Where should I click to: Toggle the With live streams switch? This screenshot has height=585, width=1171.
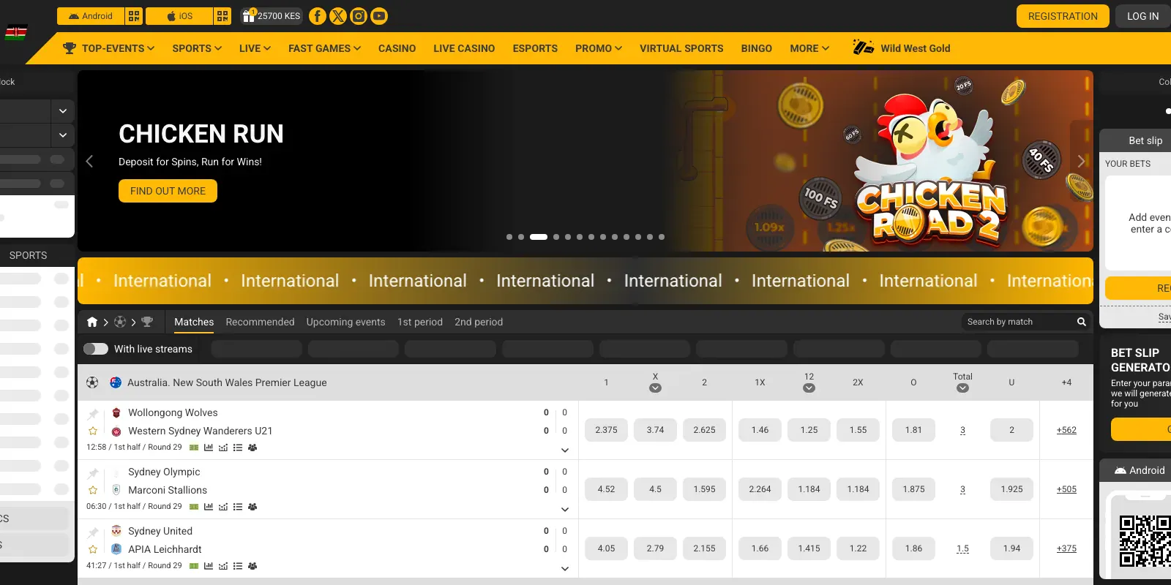[x=96, y=349]
